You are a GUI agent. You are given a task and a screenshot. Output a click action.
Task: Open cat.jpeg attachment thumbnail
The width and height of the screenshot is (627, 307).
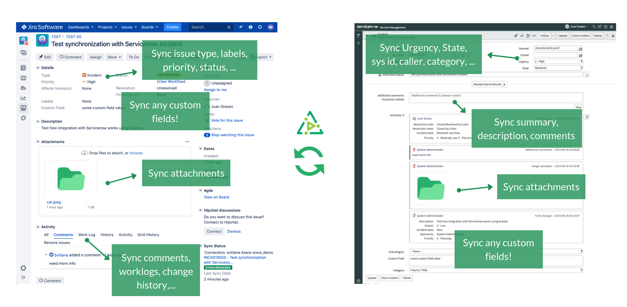[x=71, y=179]
